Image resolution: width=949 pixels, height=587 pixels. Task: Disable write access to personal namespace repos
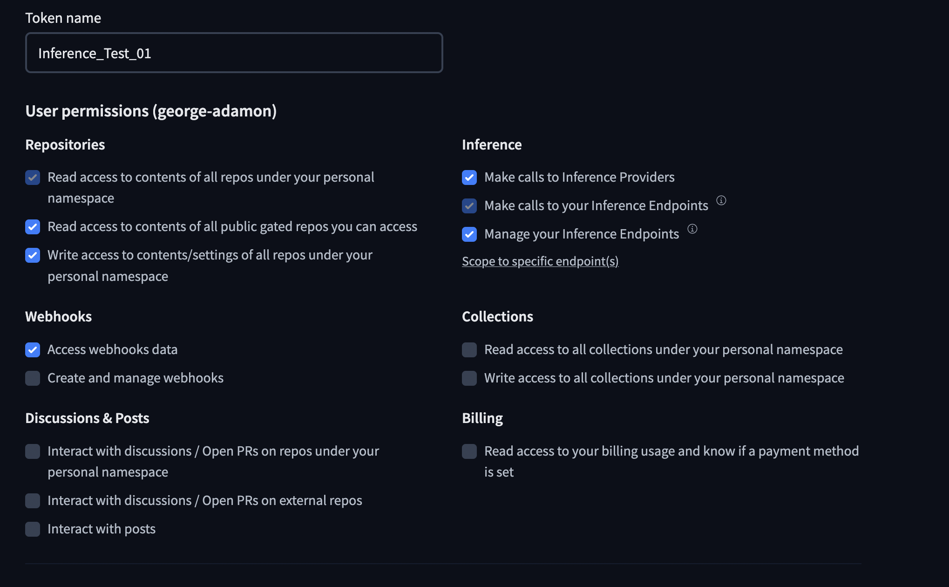click(x=33, y=255)
